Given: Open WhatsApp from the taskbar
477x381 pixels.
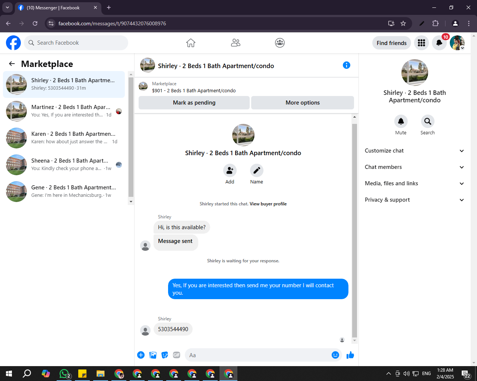Looking at the screenshot, I should click(64, 374).
